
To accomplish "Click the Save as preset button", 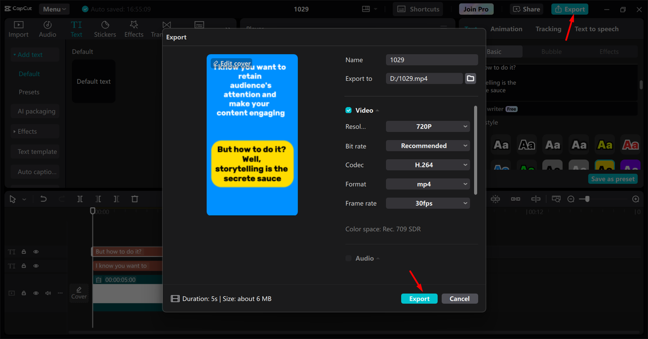I will (x=613, y=179).
